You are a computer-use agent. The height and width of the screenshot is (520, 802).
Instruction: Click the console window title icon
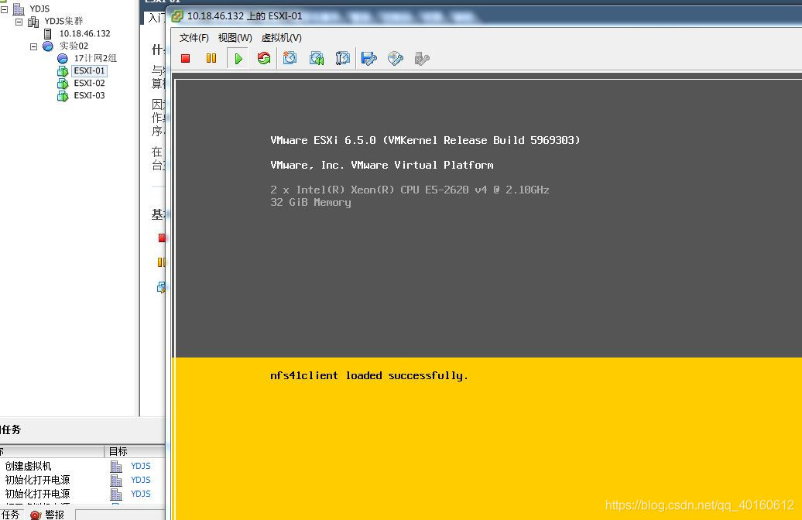177,16
